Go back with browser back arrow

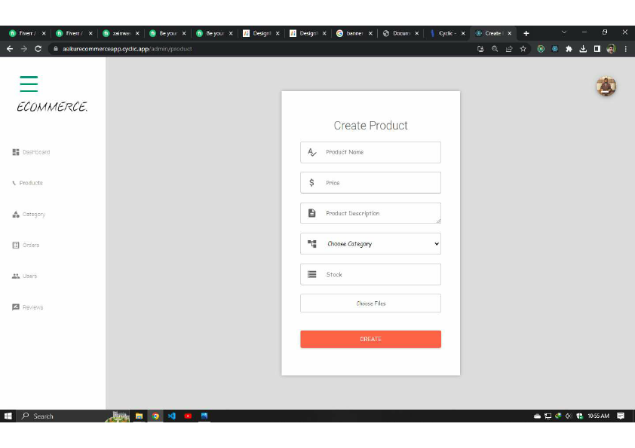pos(10,49)
